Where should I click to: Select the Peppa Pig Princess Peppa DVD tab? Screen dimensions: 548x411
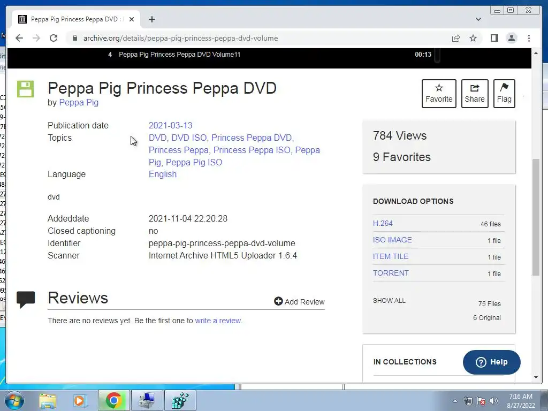point(76,19)
